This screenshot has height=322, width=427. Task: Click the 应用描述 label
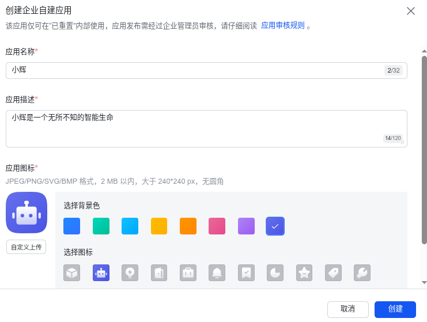tap(20, 100)
